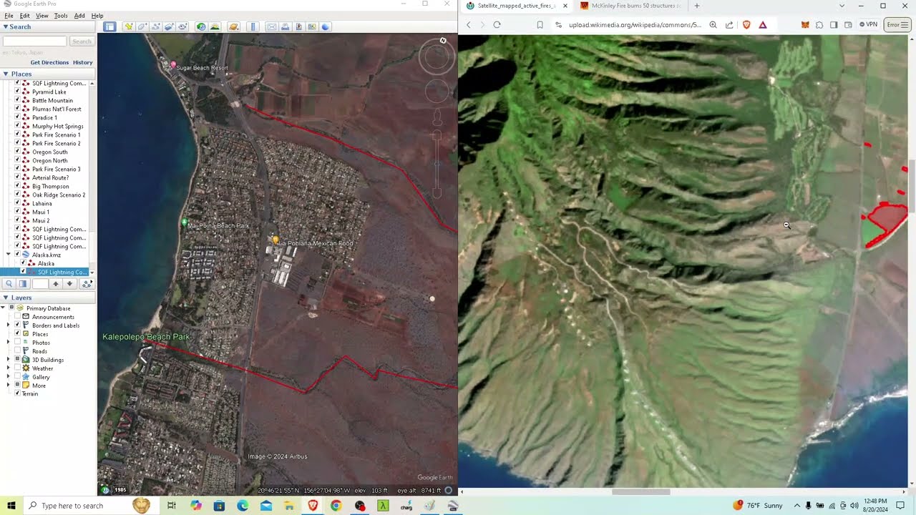The width and height of the screenshot is (916, 515).
Task: Click View in Google Maps icon
Action: tap(312, 26)
